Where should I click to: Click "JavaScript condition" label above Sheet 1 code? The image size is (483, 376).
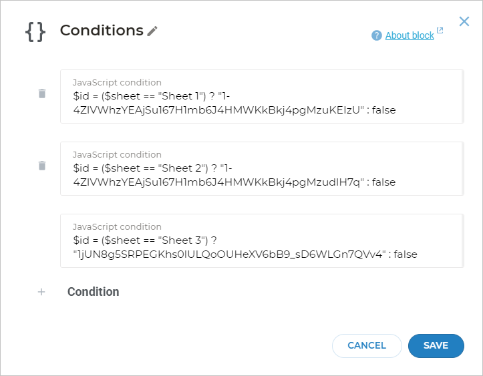pos(117,83)
